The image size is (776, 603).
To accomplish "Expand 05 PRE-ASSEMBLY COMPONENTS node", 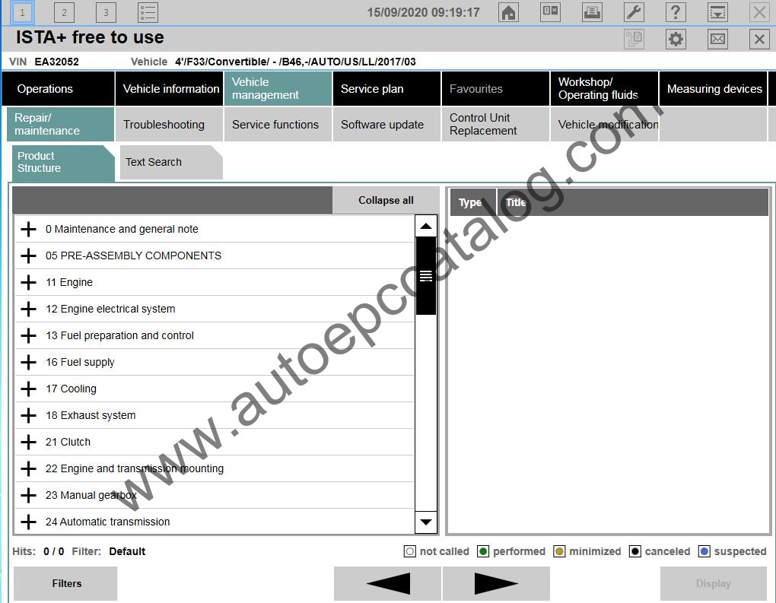I will (x=29, y=255).
